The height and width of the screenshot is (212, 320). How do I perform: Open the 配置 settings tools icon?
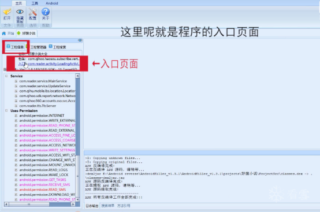(32, 12)
